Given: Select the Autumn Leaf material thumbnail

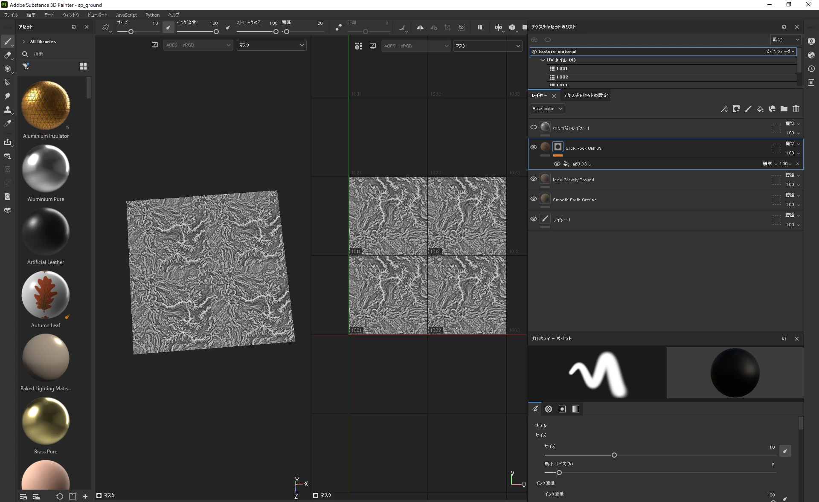Looking at the screenshot, I should [46, 295].
